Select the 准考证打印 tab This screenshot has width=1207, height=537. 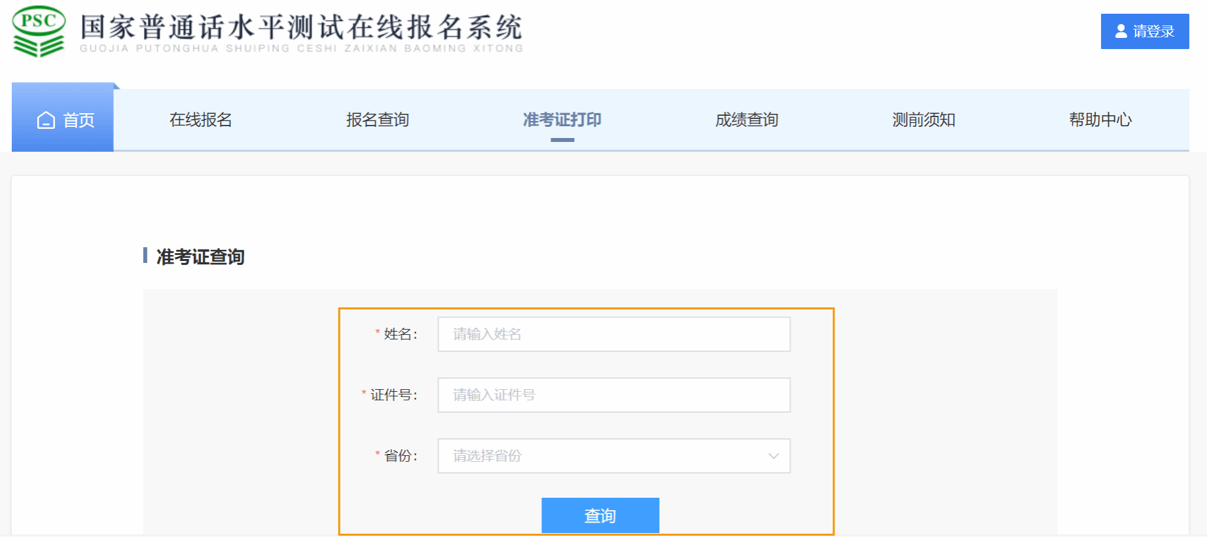point(562,120)
